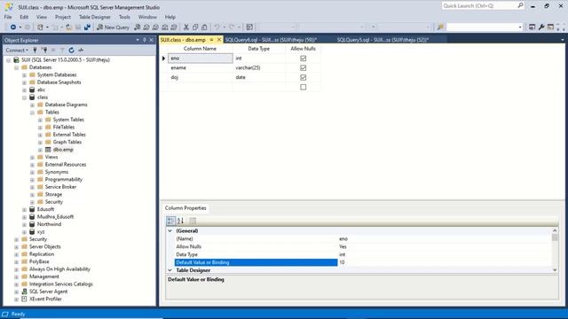Screen dimensions: 568x319
Task: Click the Activity Monitor icon in Object Explorer toolbar
Action: 81,51
